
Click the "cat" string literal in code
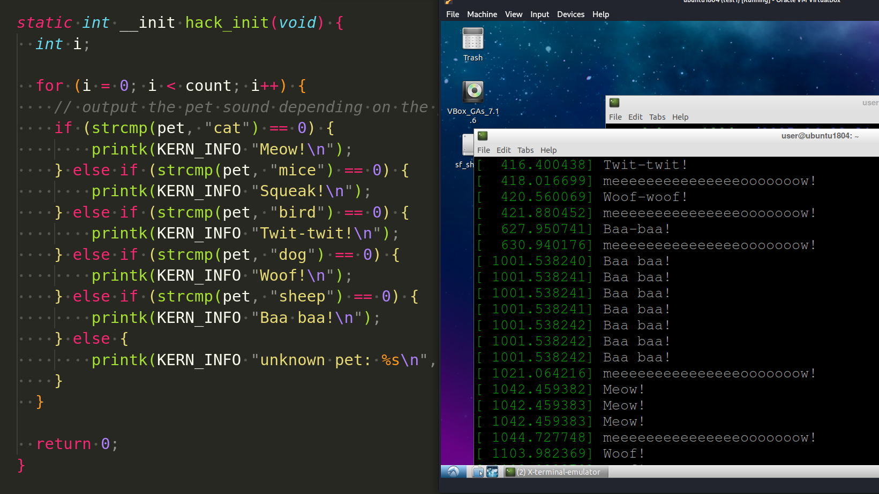point(227,128)
